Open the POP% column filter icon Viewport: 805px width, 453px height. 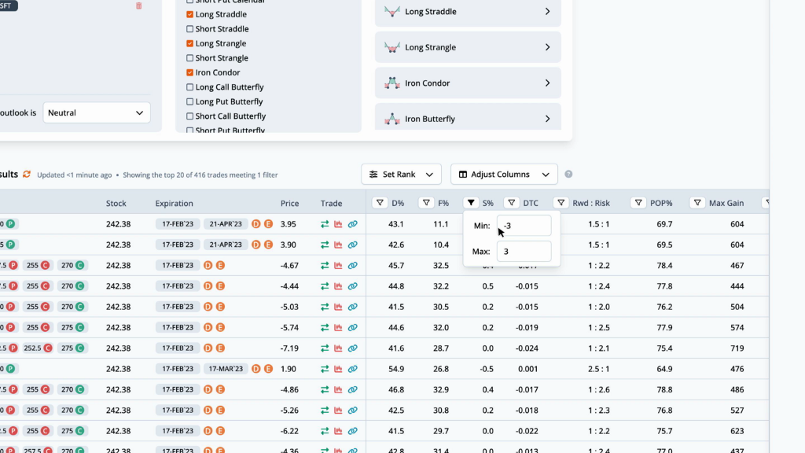pyautogui.click(x=638, y=203)
